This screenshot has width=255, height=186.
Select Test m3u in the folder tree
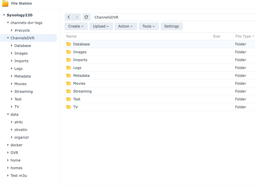coord(19,176)
